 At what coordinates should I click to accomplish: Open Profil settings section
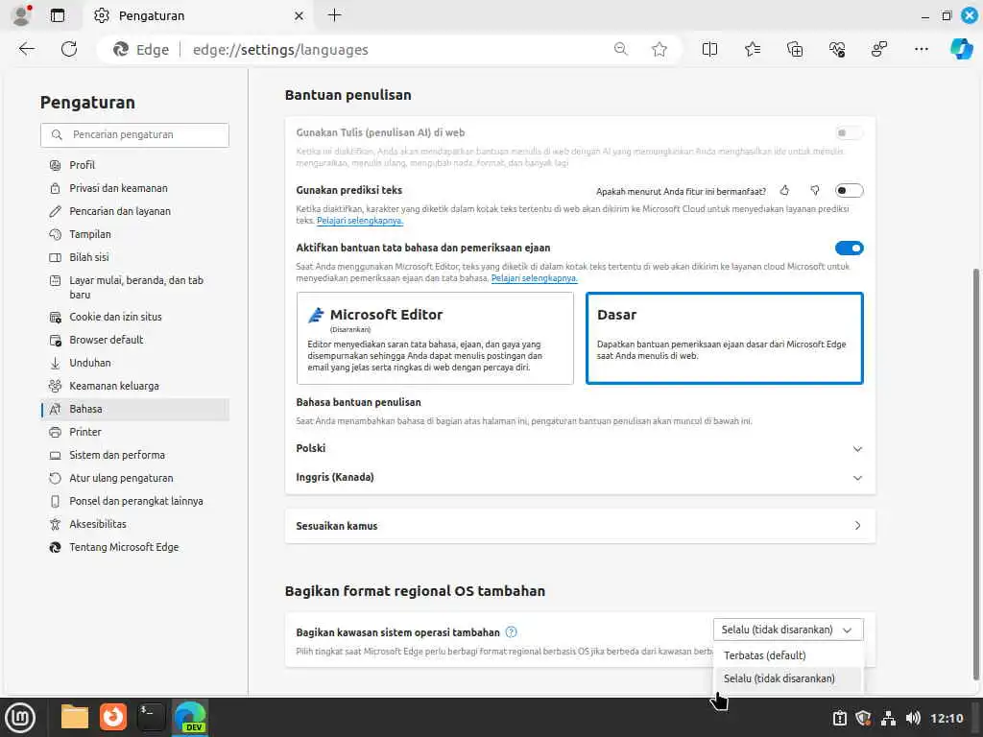tap(134, 165)
